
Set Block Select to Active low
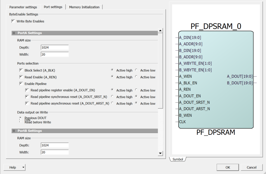137,70
